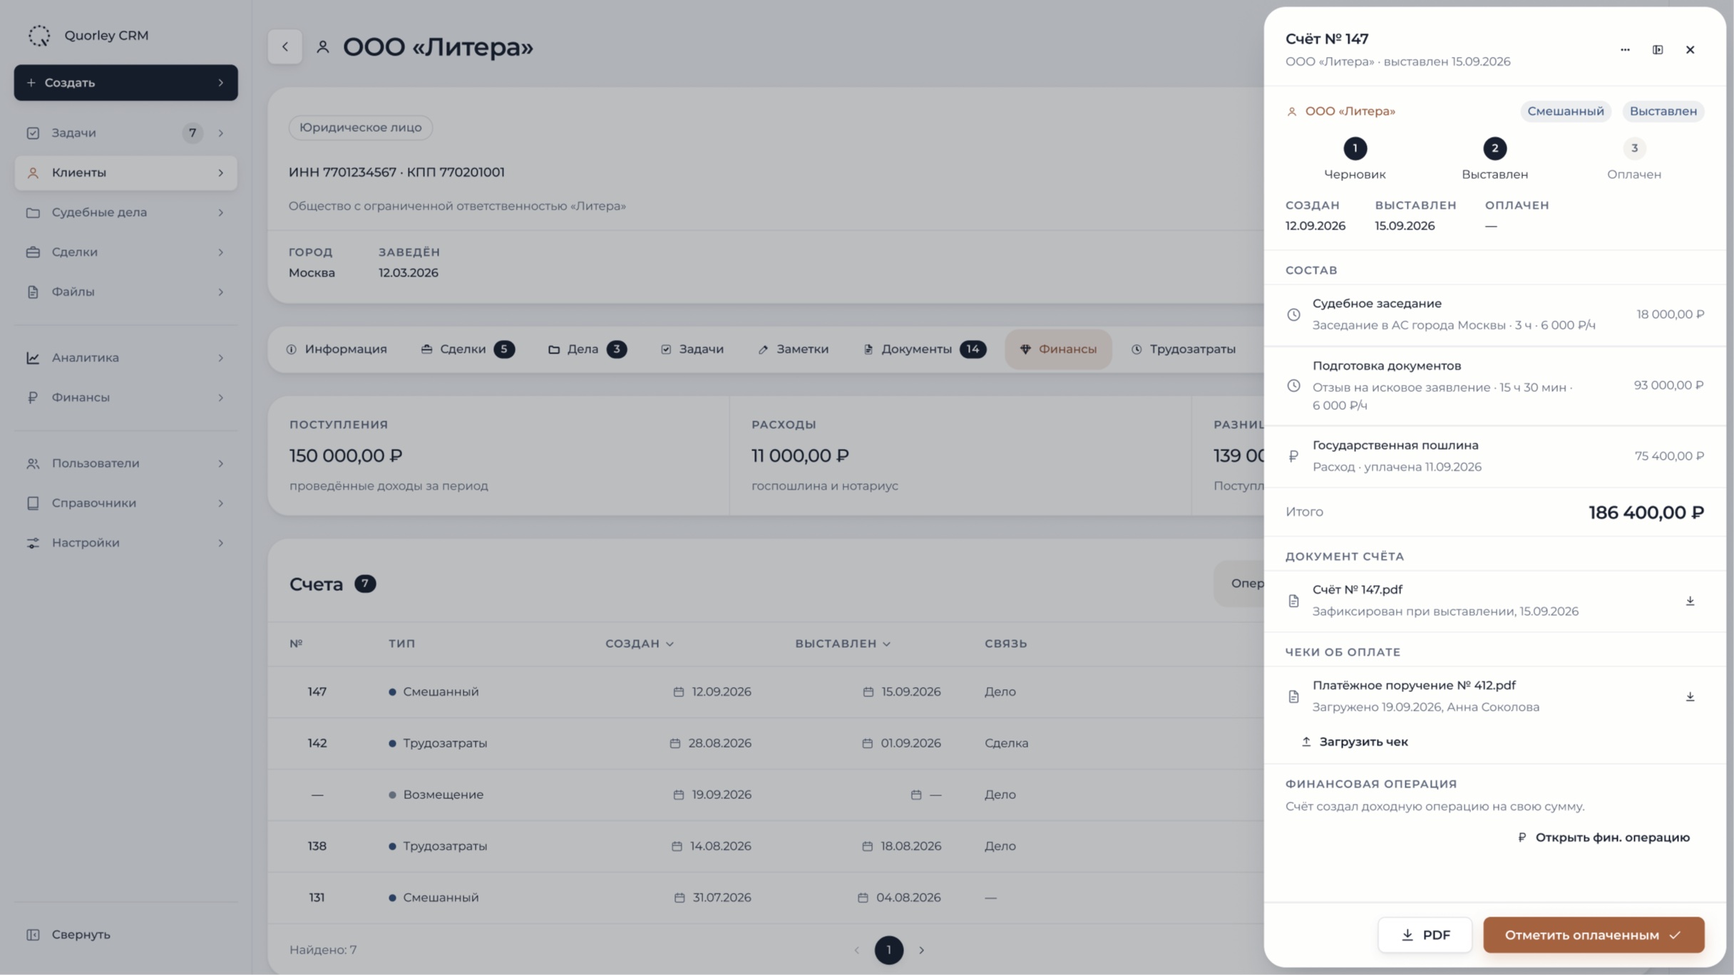Click the Аналитика chart icon

(33, 358)
